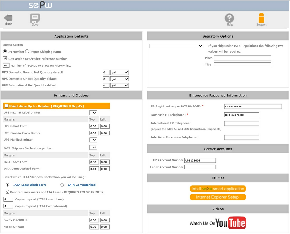
Task: Enable Print directly to Printer checkbox
Action: [7, 106]
